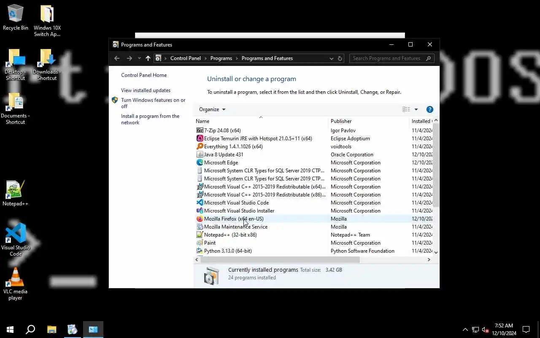Click Programs and Features breadcrumb
The width and height of the screenshot is (540, 338).
(267, 58)
